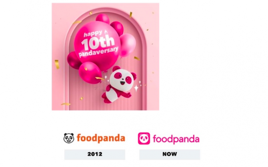Click the old 2012 panda head logo
Image resolution: width=268 pixels, height=167 pixels.
[x=69, y=138]
